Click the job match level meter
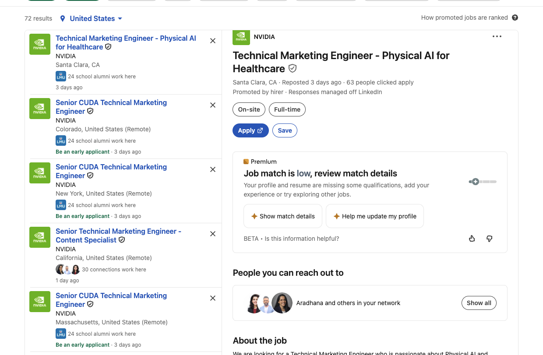 [483, 182]
